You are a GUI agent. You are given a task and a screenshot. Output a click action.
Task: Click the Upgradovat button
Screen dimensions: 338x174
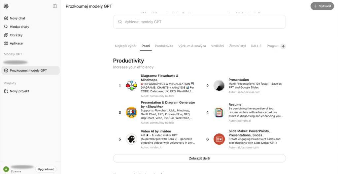46,169
